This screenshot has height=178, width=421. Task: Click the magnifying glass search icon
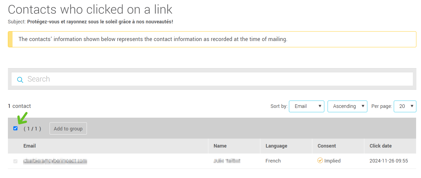click(x=20, y=80)
